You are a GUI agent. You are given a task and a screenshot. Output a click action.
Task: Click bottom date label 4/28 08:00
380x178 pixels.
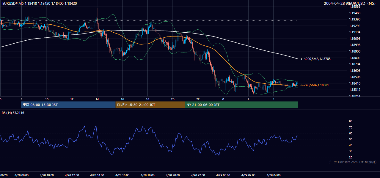[21, 175]
